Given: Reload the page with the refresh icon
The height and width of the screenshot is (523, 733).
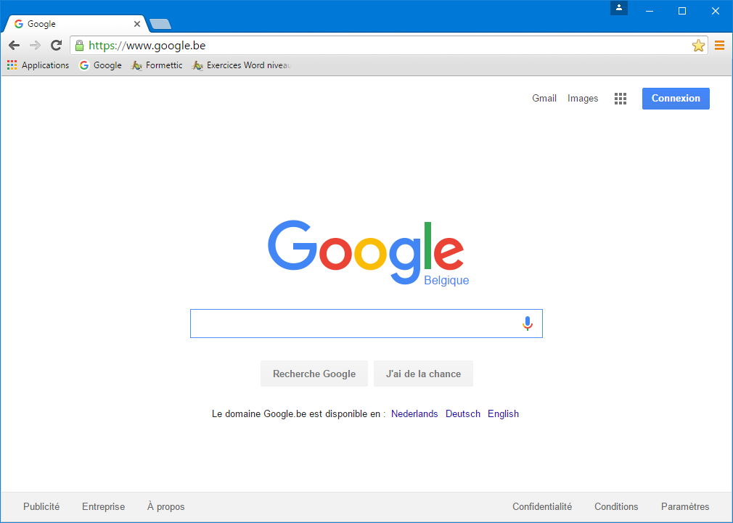Looking at the screenshot, I should pos(57,45).
